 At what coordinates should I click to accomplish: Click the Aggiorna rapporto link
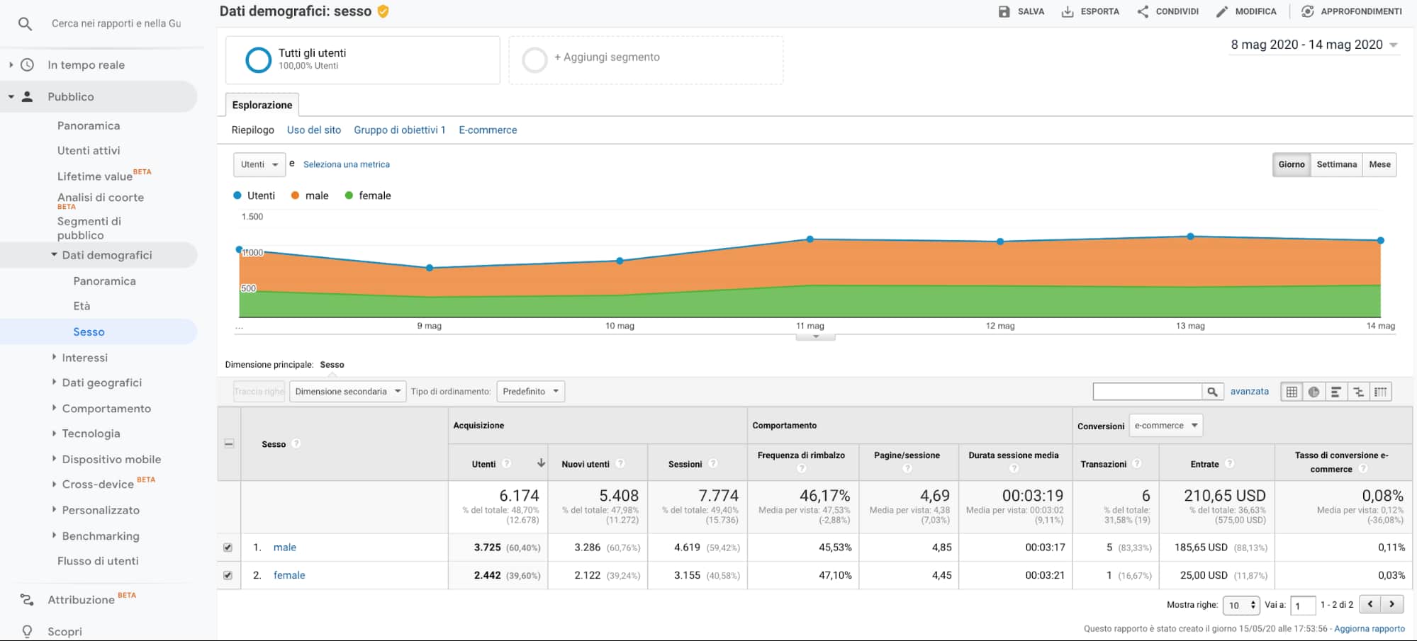tap(1369, 629)
